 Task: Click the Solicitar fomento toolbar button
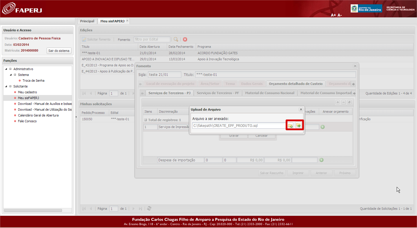point(96,39)
